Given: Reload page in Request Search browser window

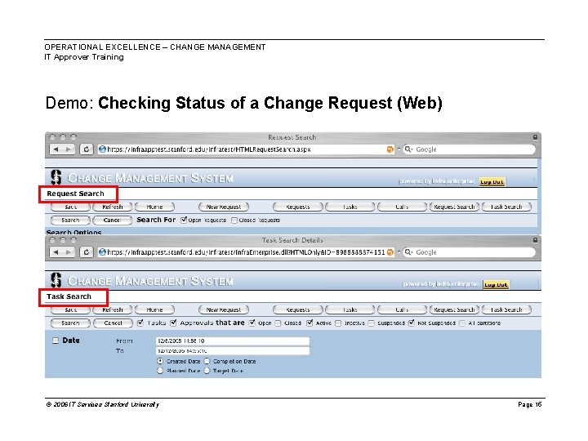Looking at the screenshot, I should click(87, 149).
